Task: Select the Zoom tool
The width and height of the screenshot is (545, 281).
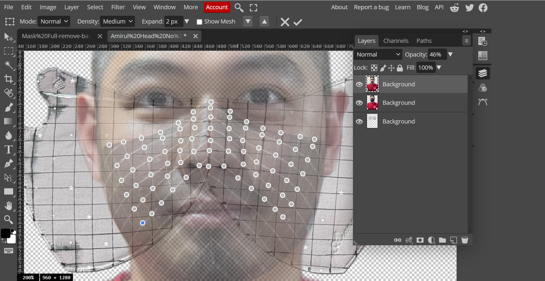Action: [x=8, y=220]
